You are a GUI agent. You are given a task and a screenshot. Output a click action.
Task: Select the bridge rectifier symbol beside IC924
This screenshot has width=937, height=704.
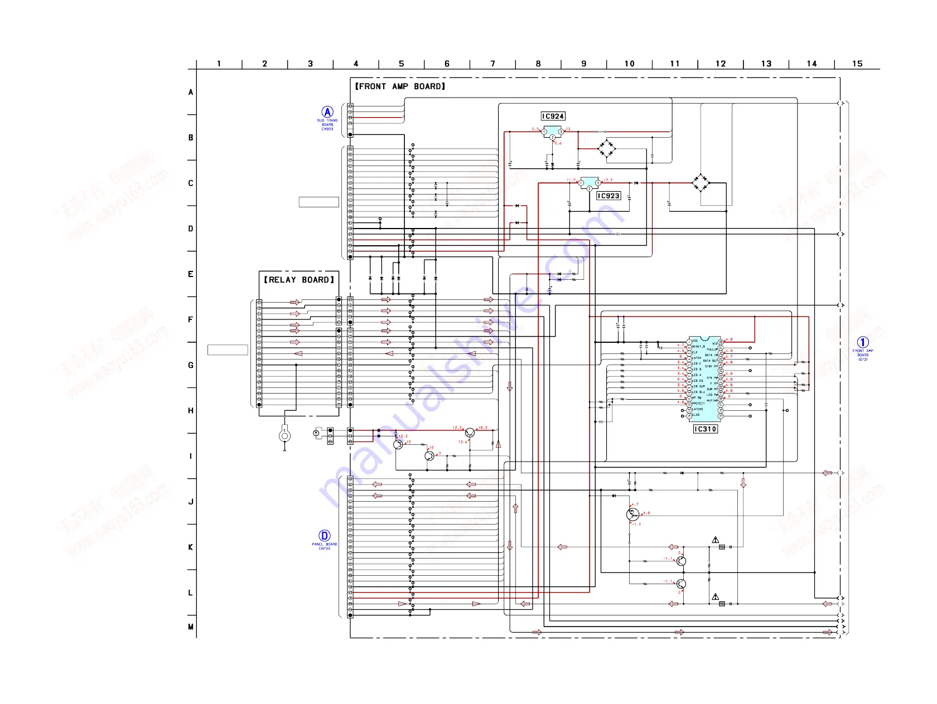pos(606,149)
